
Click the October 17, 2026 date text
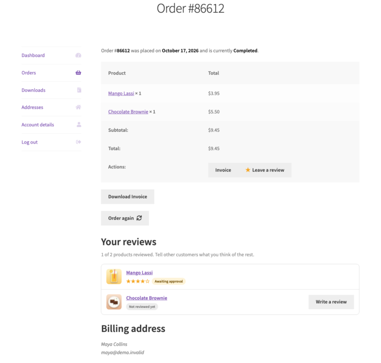[180, 51]
